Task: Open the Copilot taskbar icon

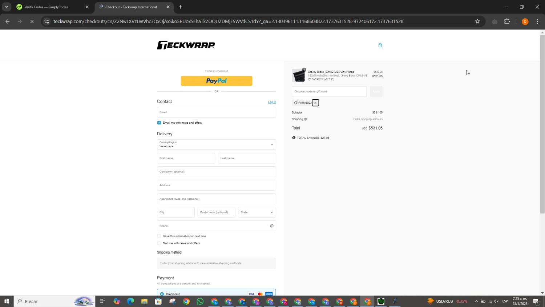Action: 116,301
